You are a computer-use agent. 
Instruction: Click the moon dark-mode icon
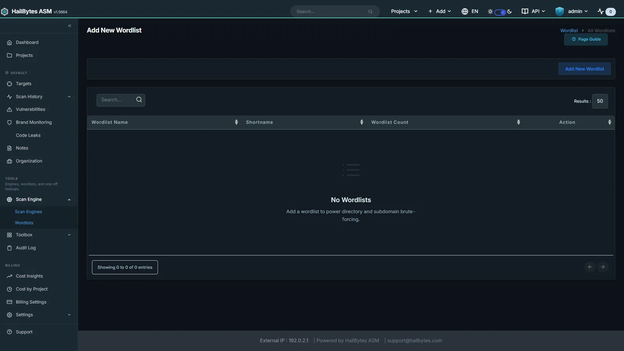[509, 11]
